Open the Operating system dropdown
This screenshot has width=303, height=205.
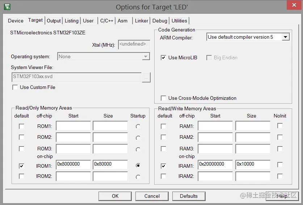click(104, 56)
